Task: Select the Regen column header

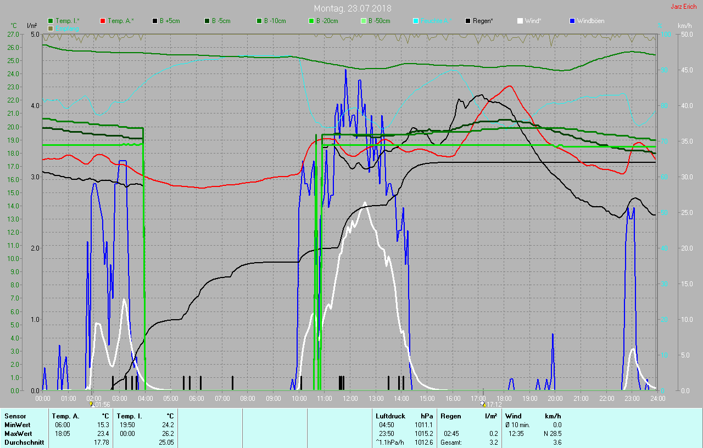Action: point(450,416)
